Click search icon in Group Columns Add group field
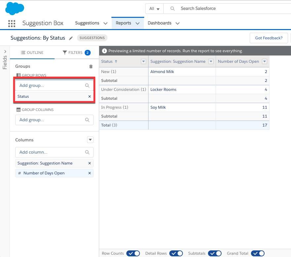This screenshot has width=291, height=257. 87,120
